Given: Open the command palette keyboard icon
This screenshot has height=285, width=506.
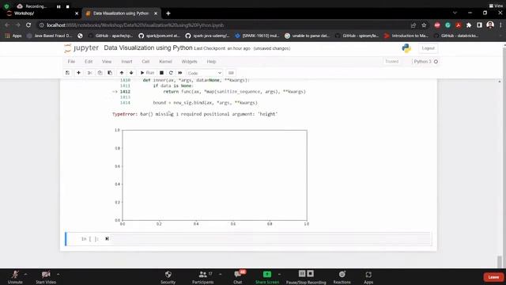Looking at the screenshot, I should pos(231,73).
